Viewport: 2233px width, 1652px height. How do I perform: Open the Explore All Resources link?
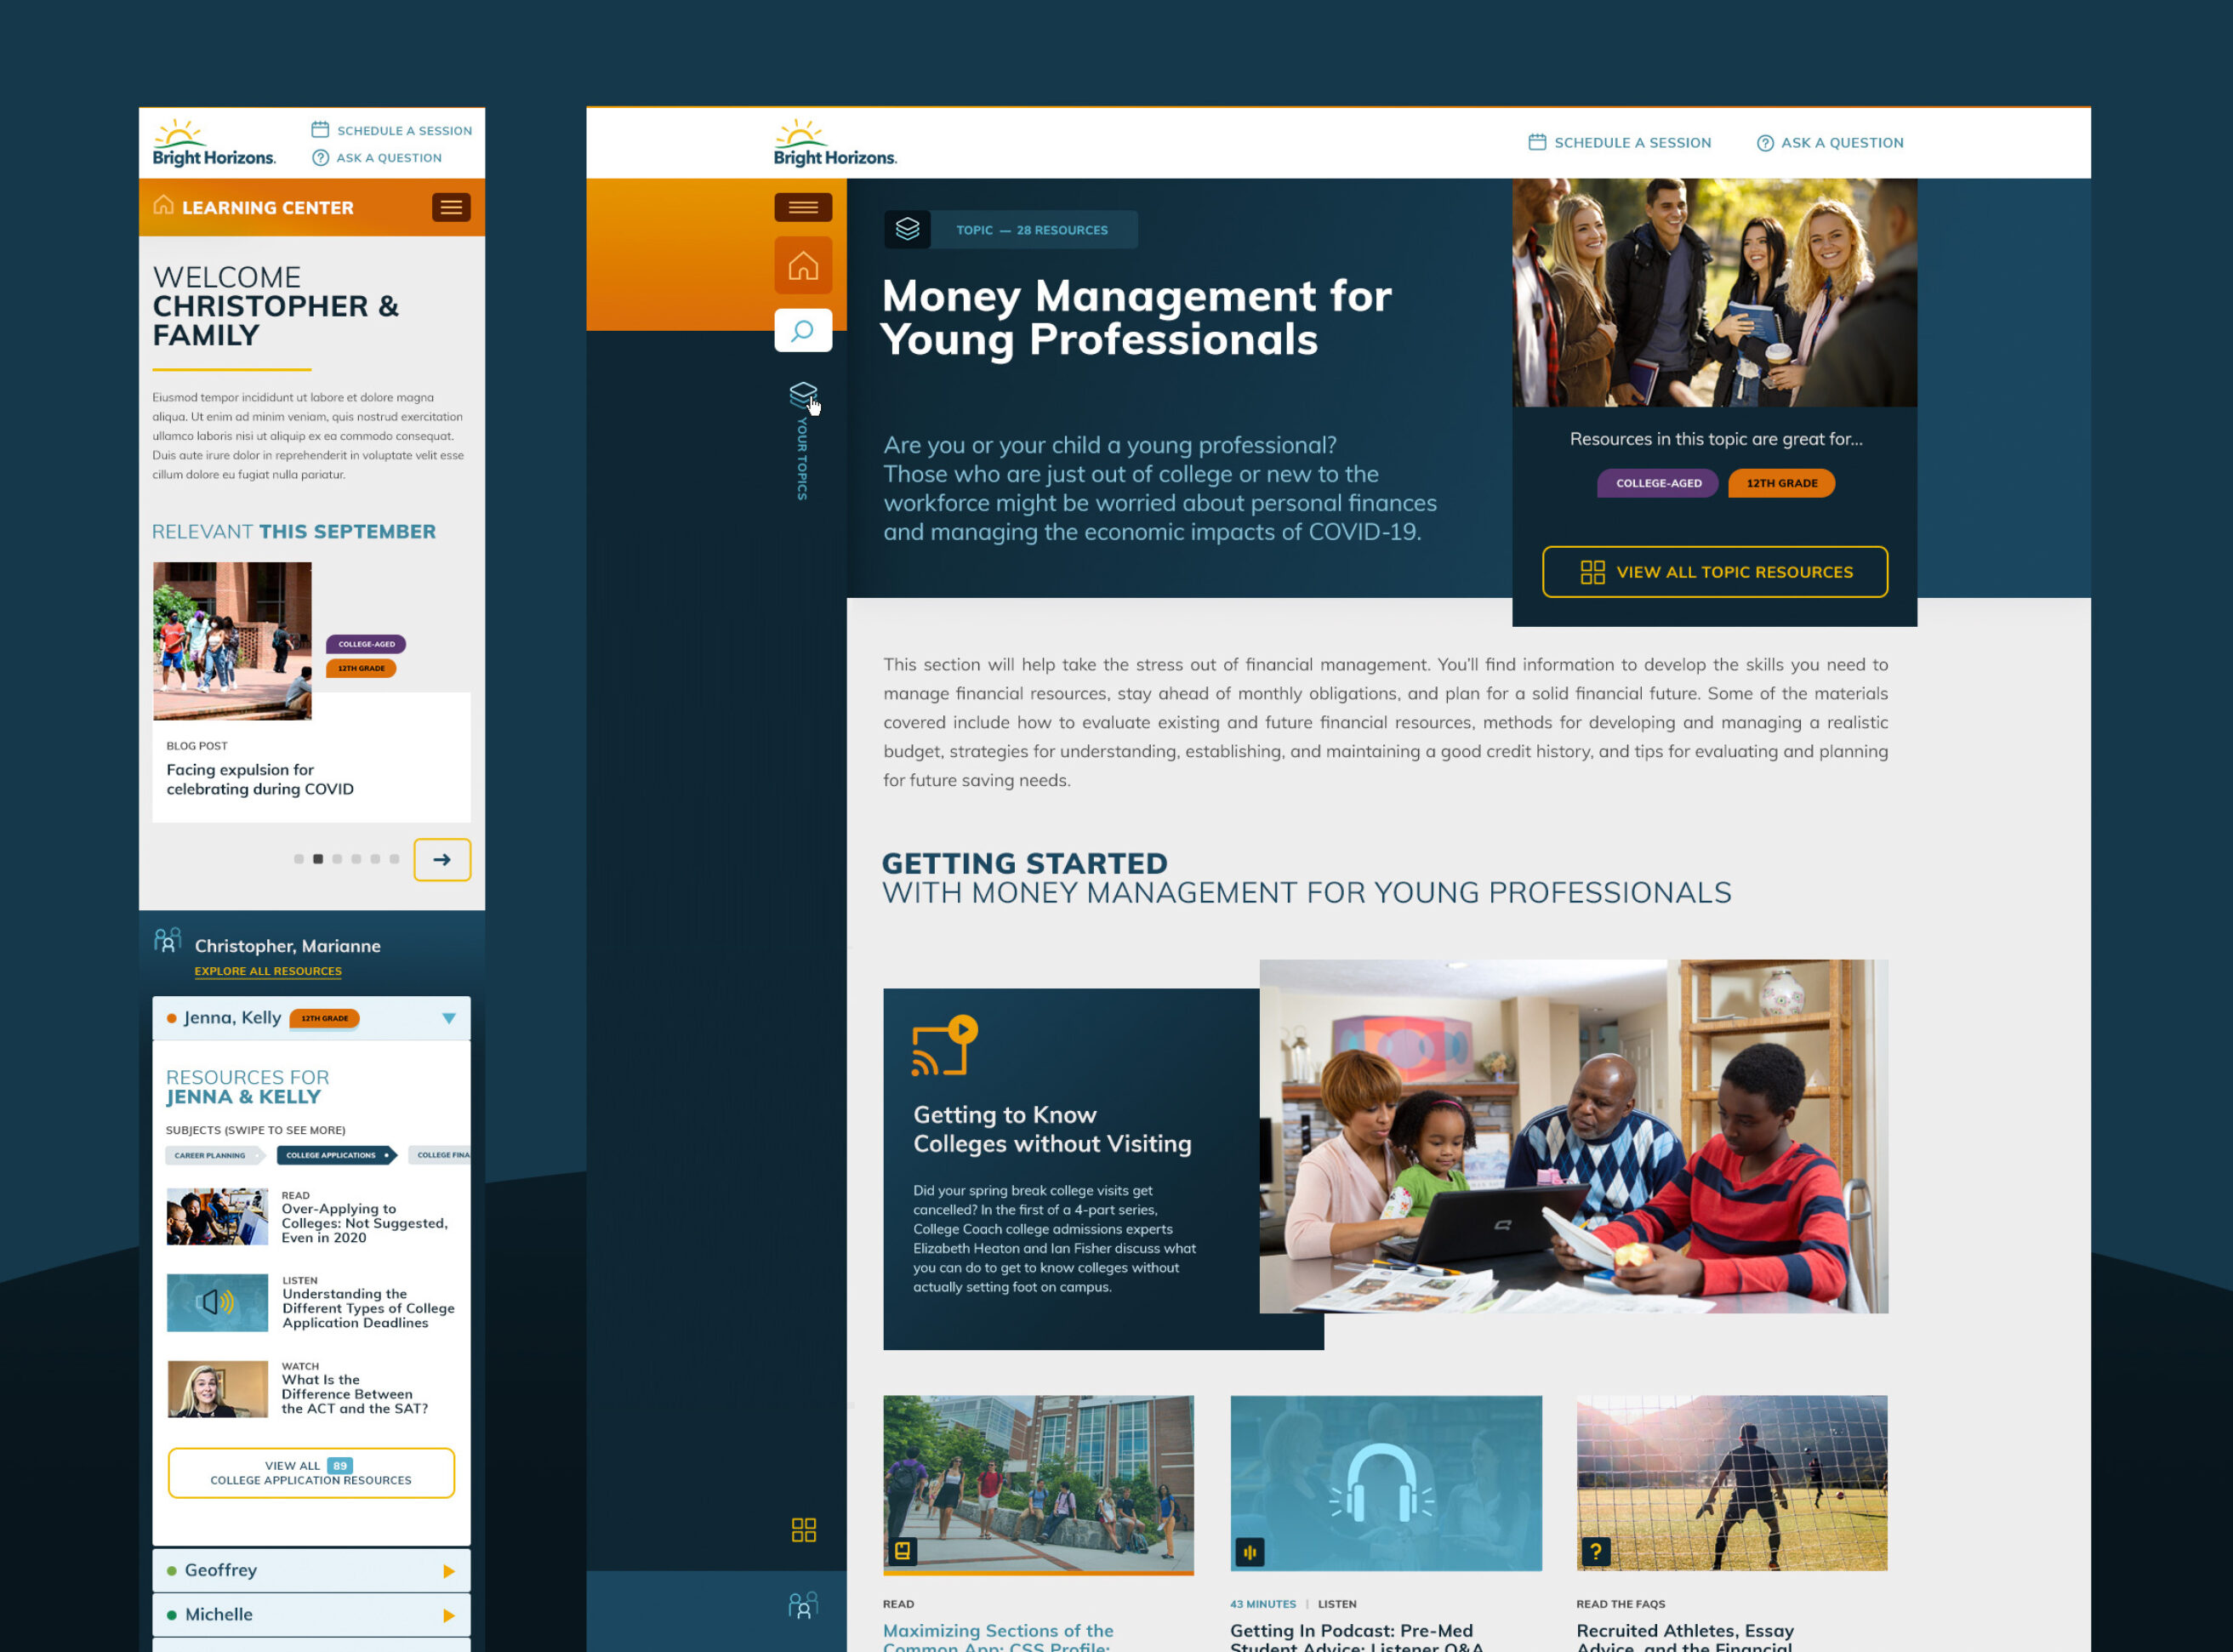click(268, 971)
